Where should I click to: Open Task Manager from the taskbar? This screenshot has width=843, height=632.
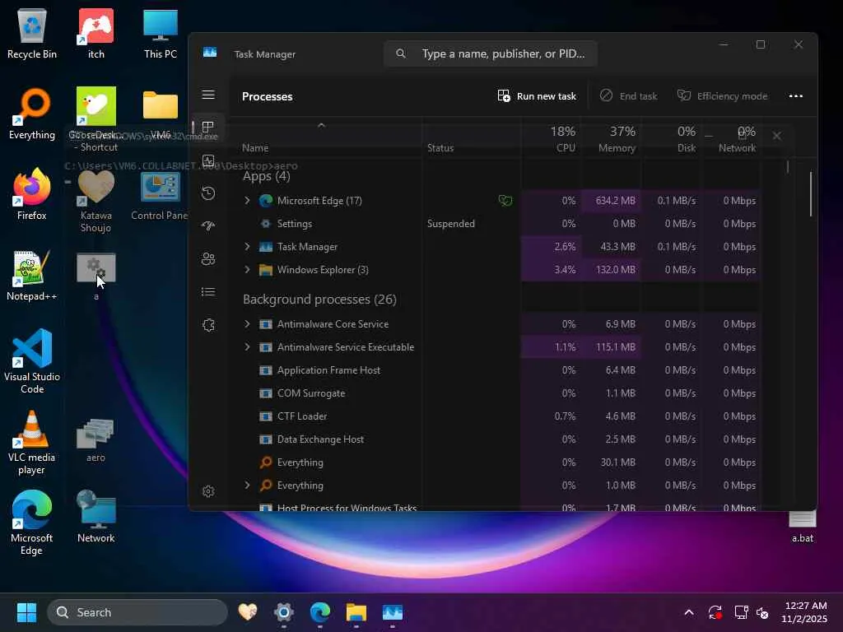(393, 612)
